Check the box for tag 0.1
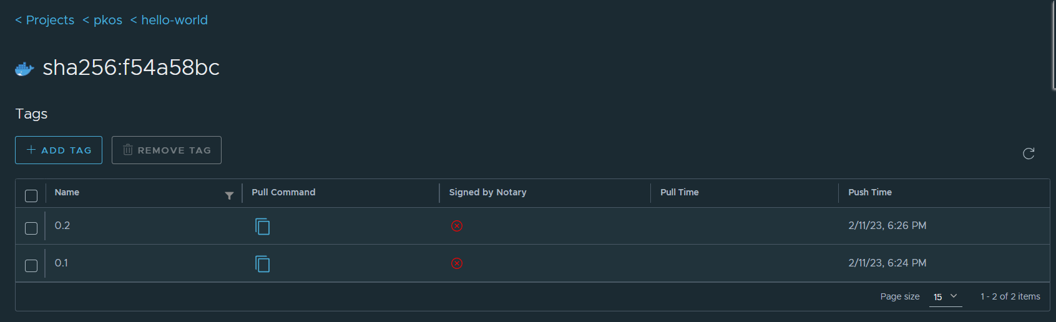The width and height of the screenshot is (1056, 322). click(x=31, y=266)
